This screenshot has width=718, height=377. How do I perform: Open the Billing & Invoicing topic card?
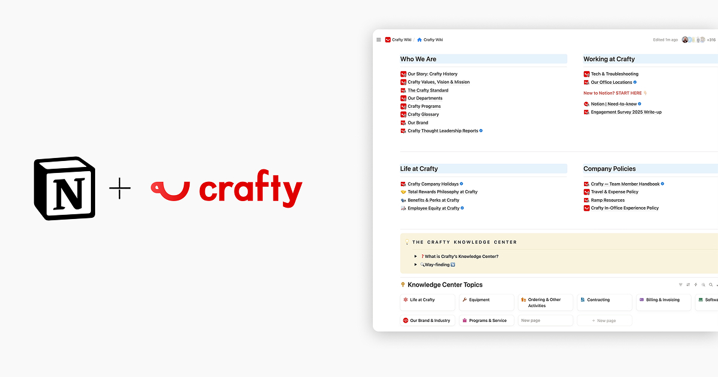pyautogui.click(x=664, y=302)
